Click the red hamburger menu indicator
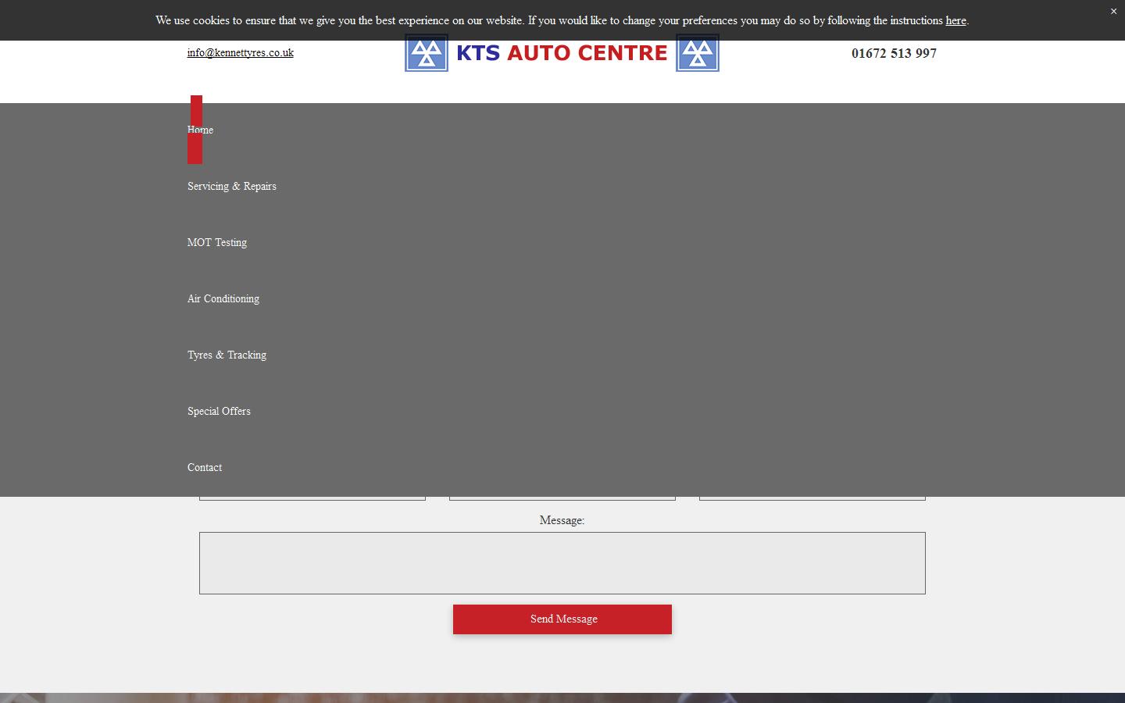 [x=195, y=129]
